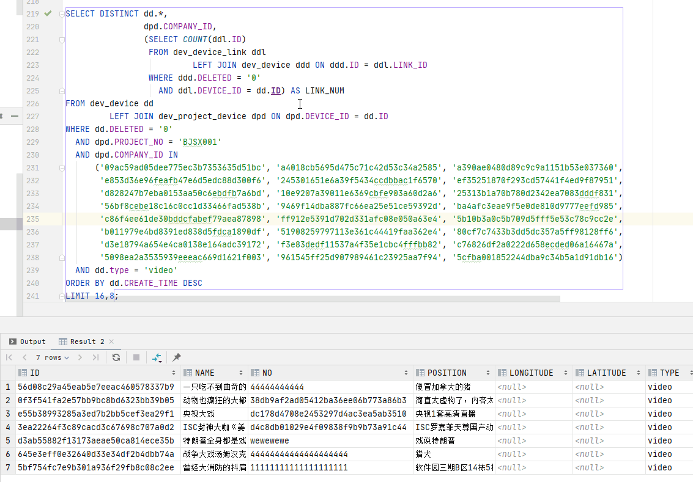Go to the next results page
This screenshot has width=693, height=482.
point(81,357)
